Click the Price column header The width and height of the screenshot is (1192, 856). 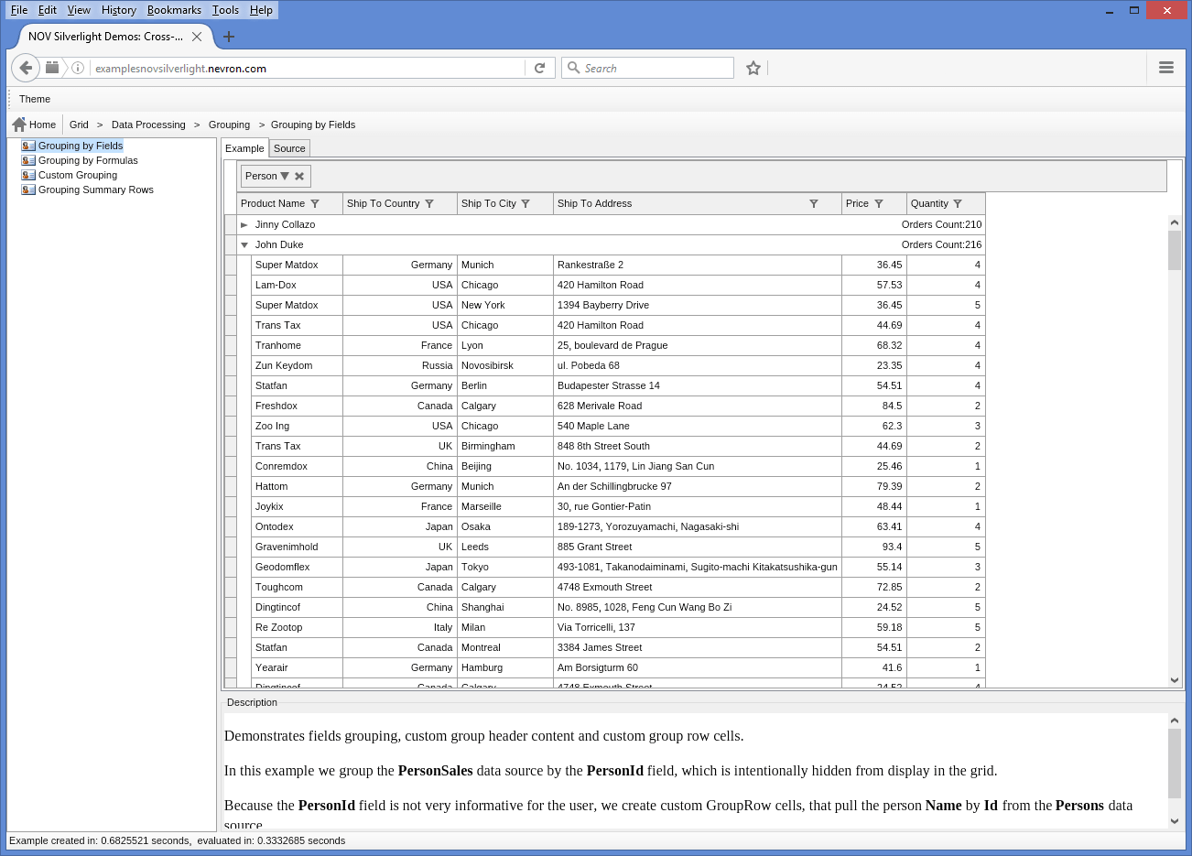pyautogui.click(x=874, y=203)
